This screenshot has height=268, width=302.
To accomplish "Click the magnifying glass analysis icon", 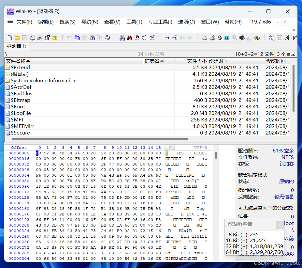I will (x=234, y=38).
